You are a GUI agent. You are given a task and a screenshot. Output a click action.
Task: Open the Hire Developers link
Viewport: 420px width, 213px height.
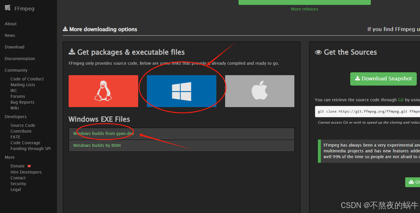pos(26,172)
